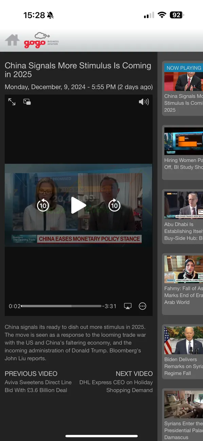Tap the Wi-Fi status icon
Image resolution: width=203 pixels, height=441 pixels.
pos(162,15)
